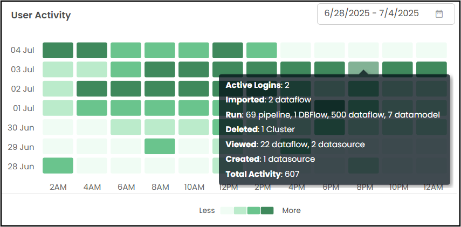Select the medium green legend swatch
The image size is (461, 227).
[253, 210]
